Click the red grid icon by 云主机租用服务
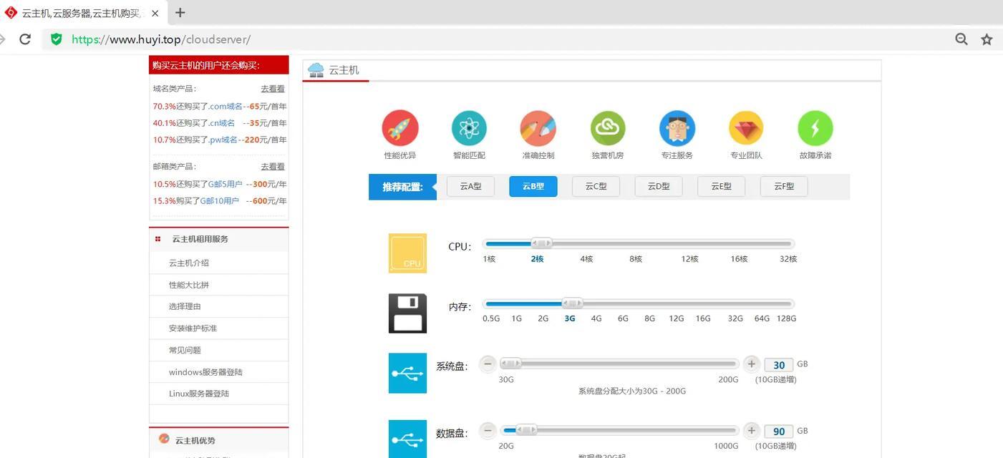The image size is (1003, 458). pyautogui.click(x=158, y=239)
